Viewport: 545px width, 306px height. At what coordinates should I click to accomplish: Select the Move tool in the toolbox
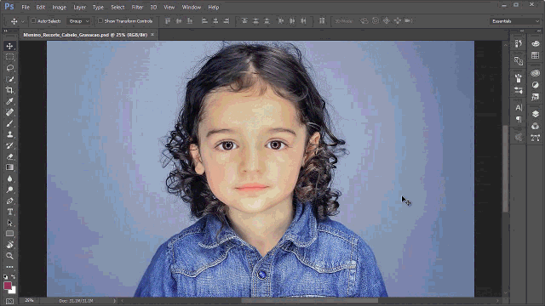click(9, 46)
